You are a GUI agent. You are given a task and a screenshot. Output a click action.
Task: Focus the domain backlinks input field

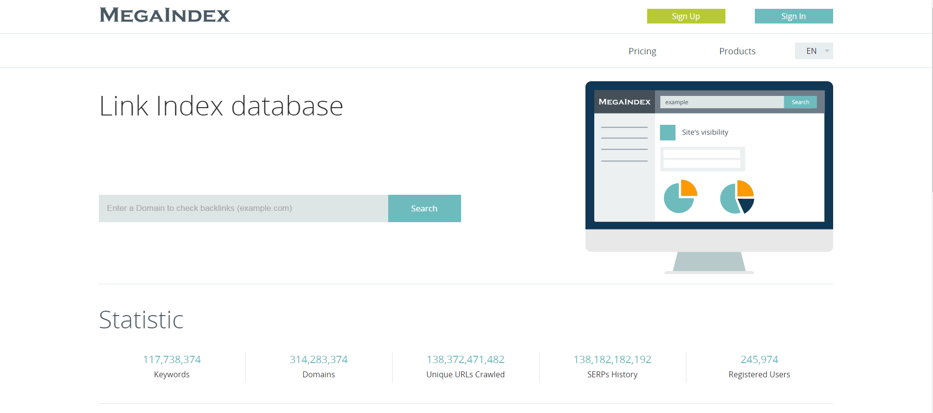[x=243, y=208]
